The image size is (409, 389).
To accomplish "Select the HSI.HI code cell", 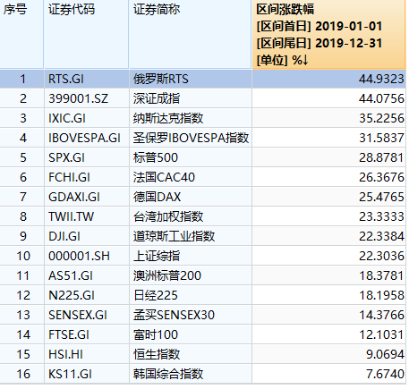I will tap(87, 354).
